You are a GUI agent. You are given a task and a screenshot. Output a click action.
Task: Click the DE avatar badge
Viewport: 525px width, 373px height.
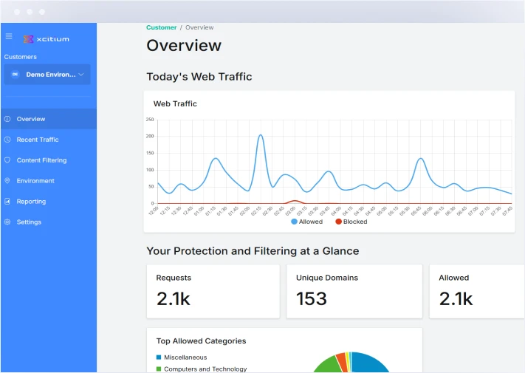[14, 75]
